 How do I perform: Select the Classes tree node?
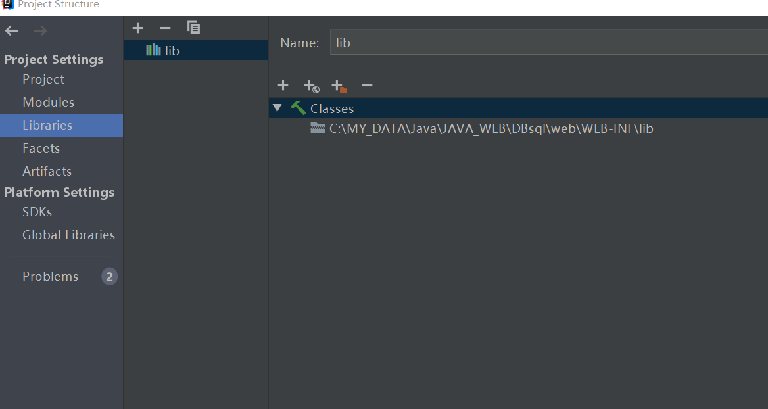click(x=518, y=108)
